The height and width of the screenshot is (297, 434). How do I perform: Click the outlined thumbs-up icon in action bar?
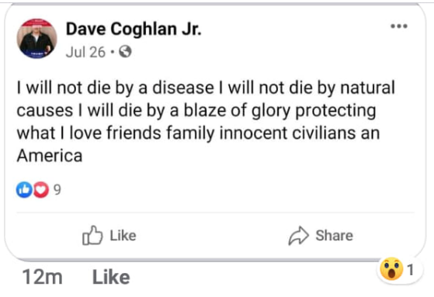(92, 235)
